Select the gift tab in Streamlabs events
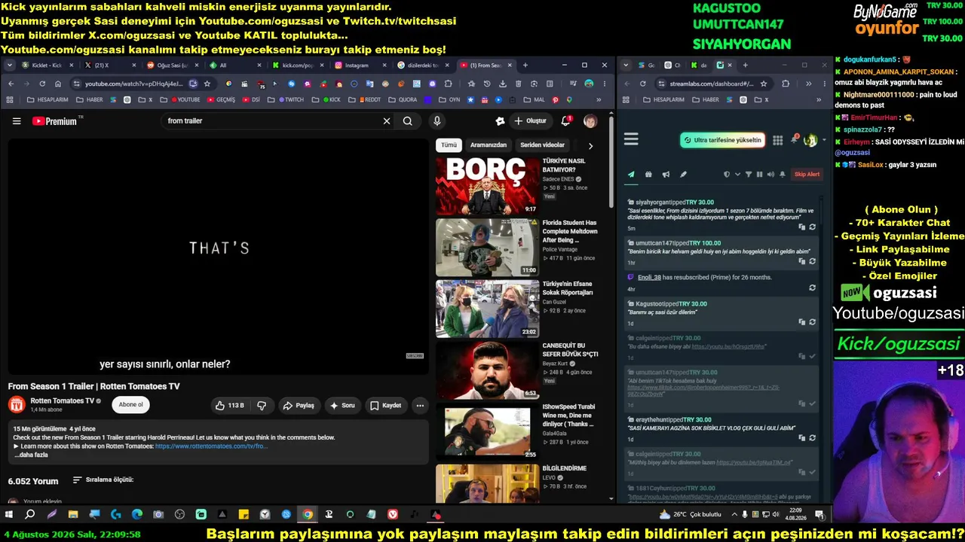Screen dimensions: 965x542 [648, 175]
